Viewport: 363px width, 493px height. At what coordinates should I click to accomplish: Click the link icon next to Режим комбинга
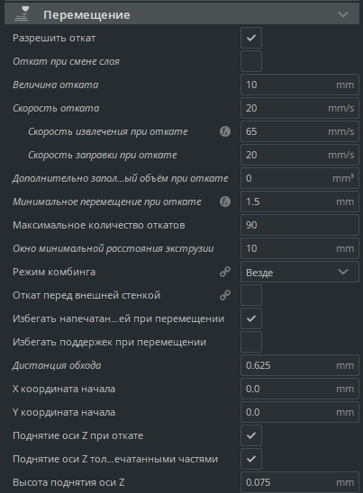click(225, 272)
